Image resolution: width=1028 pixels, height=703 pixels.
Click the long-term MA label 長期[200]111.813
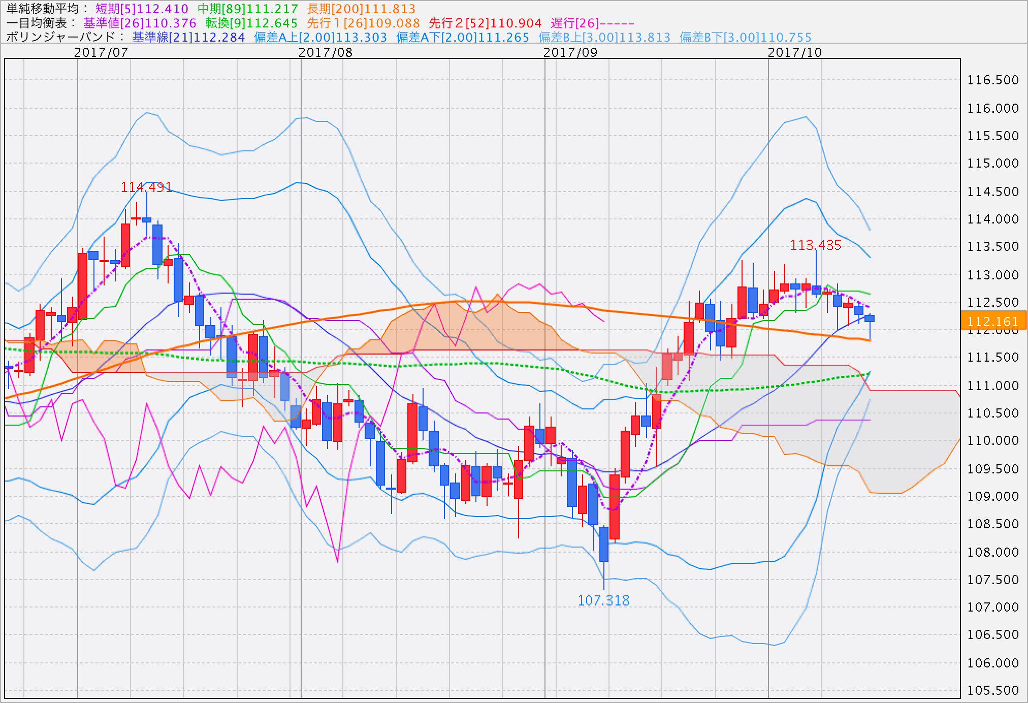tap(361, 9)
